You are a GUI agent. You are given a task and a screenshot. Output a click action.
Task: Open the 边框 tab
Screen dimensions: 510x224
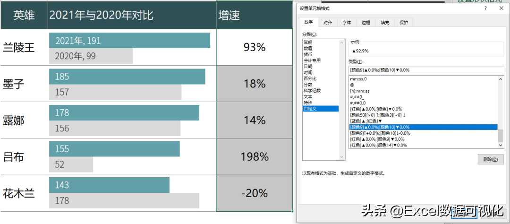(366, 23)
